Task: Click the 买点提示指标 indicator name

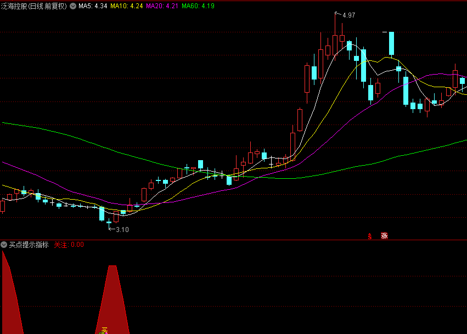Action: 29,245
